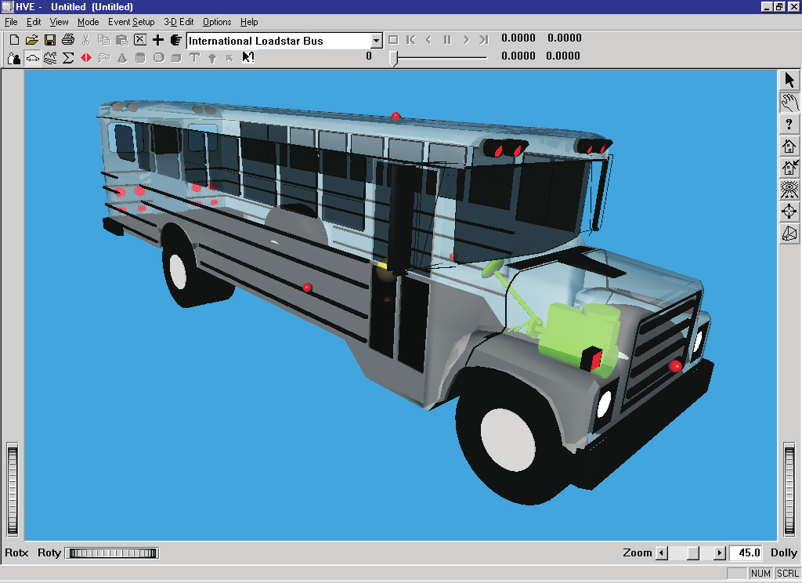Screen dimensions: 802x583
Task: Click the Dolly vertical thumbwheel
Action: click(789, 491)
